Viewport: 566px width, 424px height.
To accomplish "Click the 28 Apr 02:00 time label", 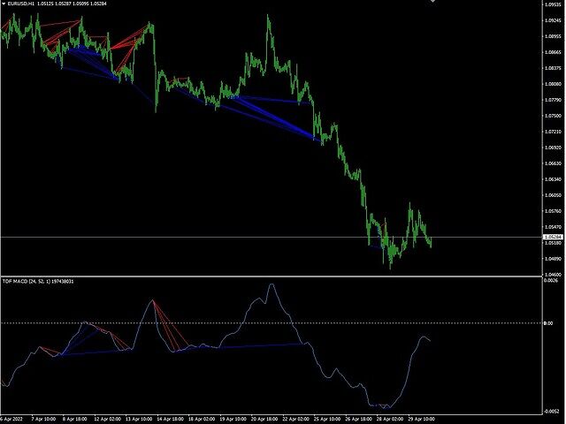I will [x=390, y=419].
